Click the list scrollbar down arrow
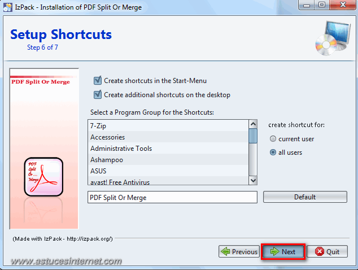This screenshot has width=358, height=270. click(253, 180)
